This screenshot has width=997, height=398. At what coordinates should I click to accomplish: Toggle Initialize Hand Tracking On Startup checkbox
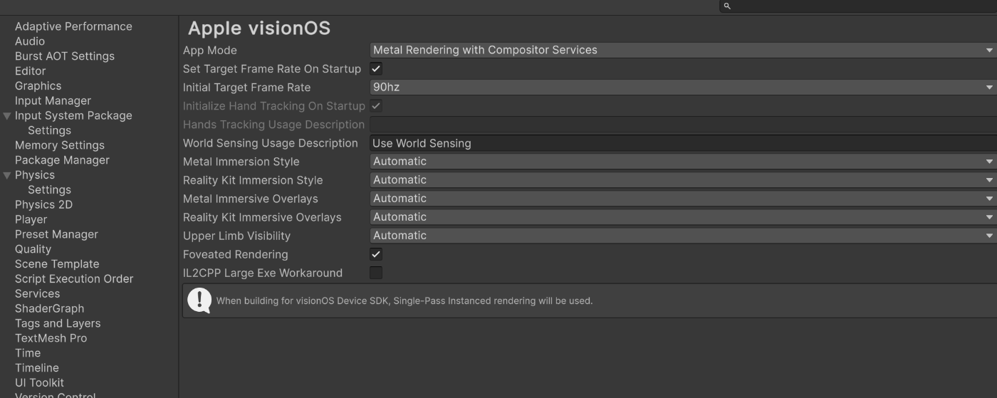(376, 106)
